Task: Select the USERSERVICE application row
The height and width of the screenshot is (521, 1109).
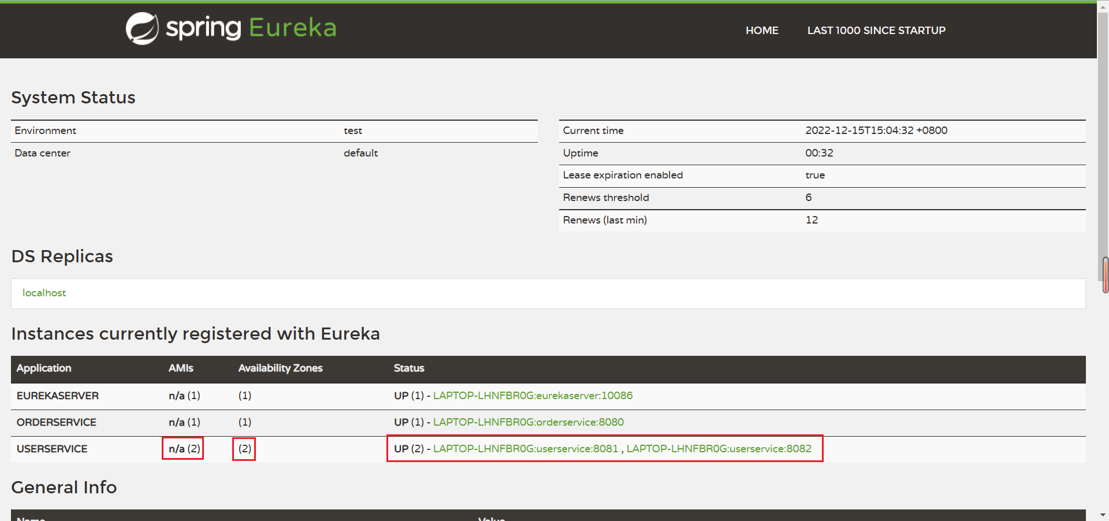Action: [x=52, y=448]
